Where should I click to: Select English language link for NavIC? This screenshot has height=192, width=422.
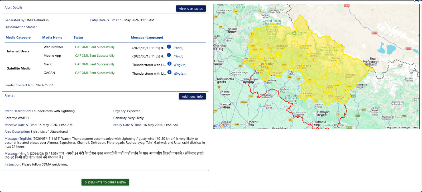pyautogui.click(x=180, y=65)
